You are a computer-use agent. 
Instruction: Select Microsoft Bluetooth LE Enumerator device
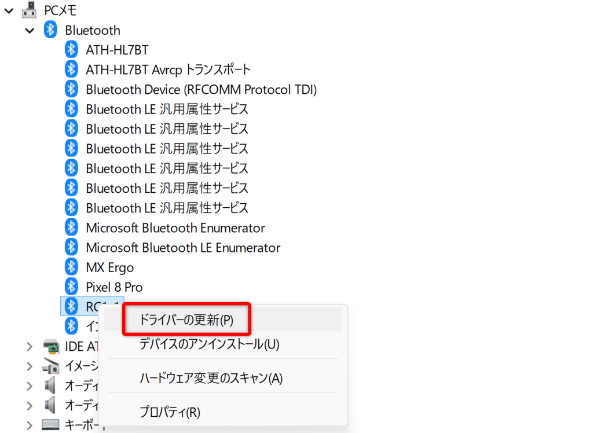[183, 248]
